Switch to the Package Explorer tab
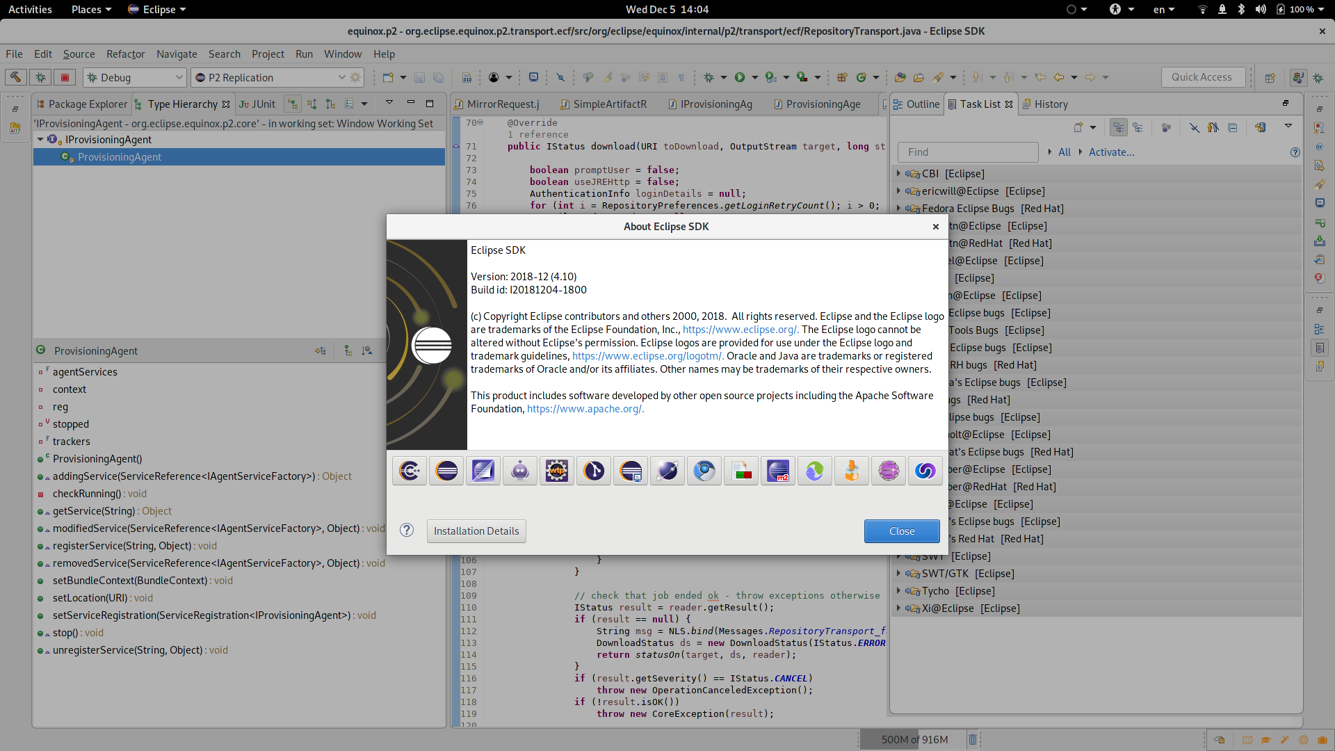Viewport: 1335px width, 751px height. pyautogui.click(x=82, y=104)
